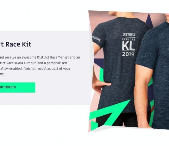Click the DISTRICT logo on the shirt back
This screenshot has width=169, height=146.
point(129,35)
